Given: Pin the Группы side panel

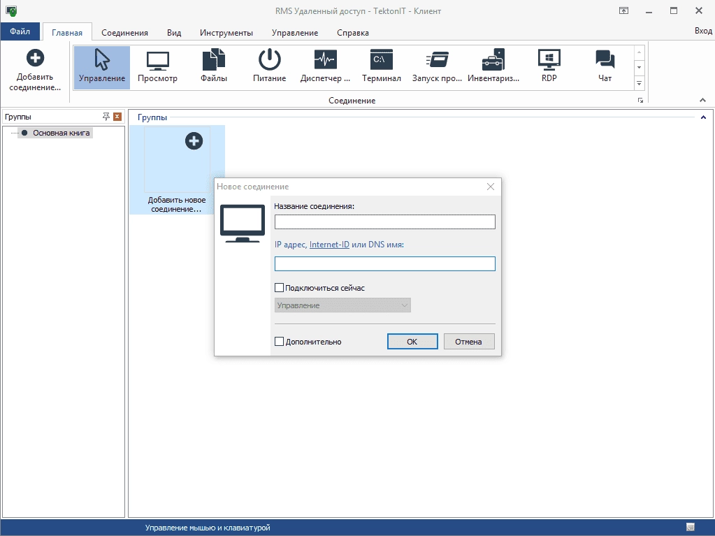Looking at the screenshot, I should [x=106, y=117].
